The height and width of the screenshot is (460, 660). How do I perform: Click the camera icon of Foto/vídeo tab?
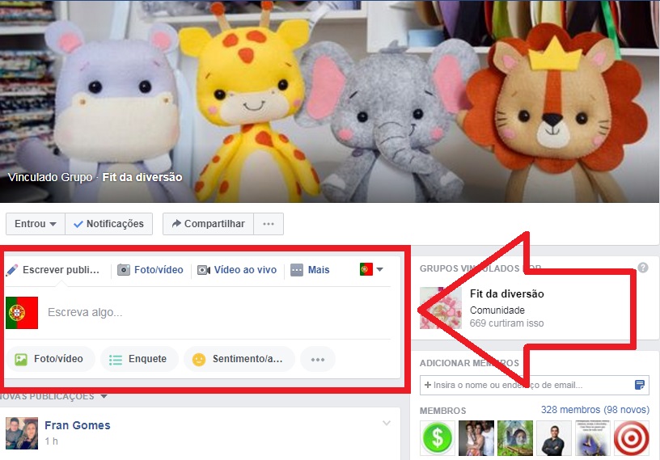pyautogui.click(x=123, y=270)
